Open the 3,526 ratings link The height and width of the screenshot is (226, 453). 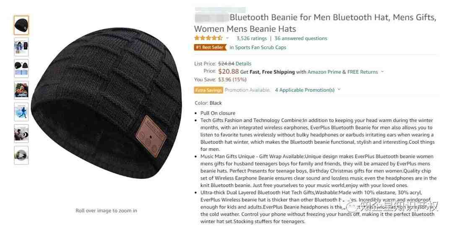pos(251,39)
